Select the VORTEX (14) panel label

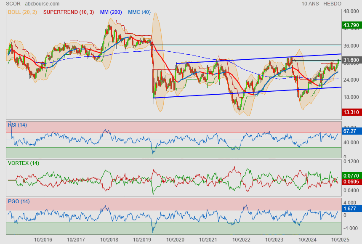click(x=23, y=163)
